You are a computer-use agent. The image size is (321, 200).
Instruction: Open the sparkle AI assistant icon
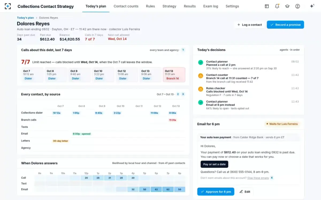pyautogui.click(x=312, y=6)
